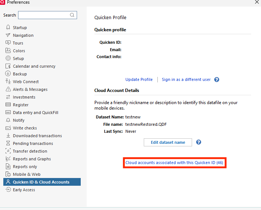This screenshot has height=210, width=261.
Task: Open Investments preferences
Action: click(x=24, y=97)
